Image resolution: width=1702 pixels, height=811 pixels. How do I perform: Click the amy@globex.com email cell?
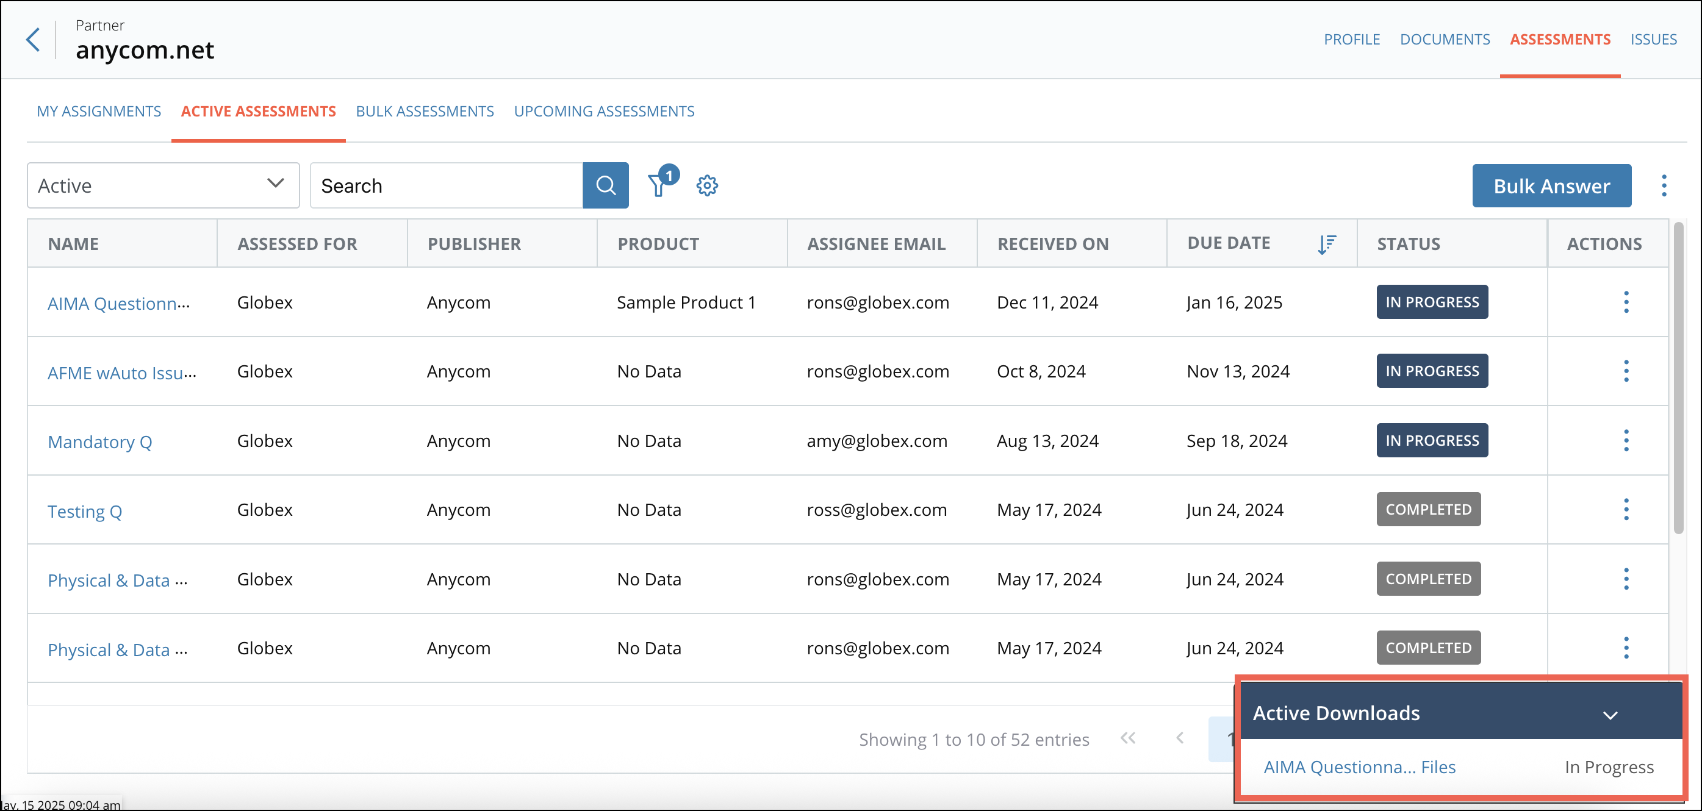click(x=877, y=440)
